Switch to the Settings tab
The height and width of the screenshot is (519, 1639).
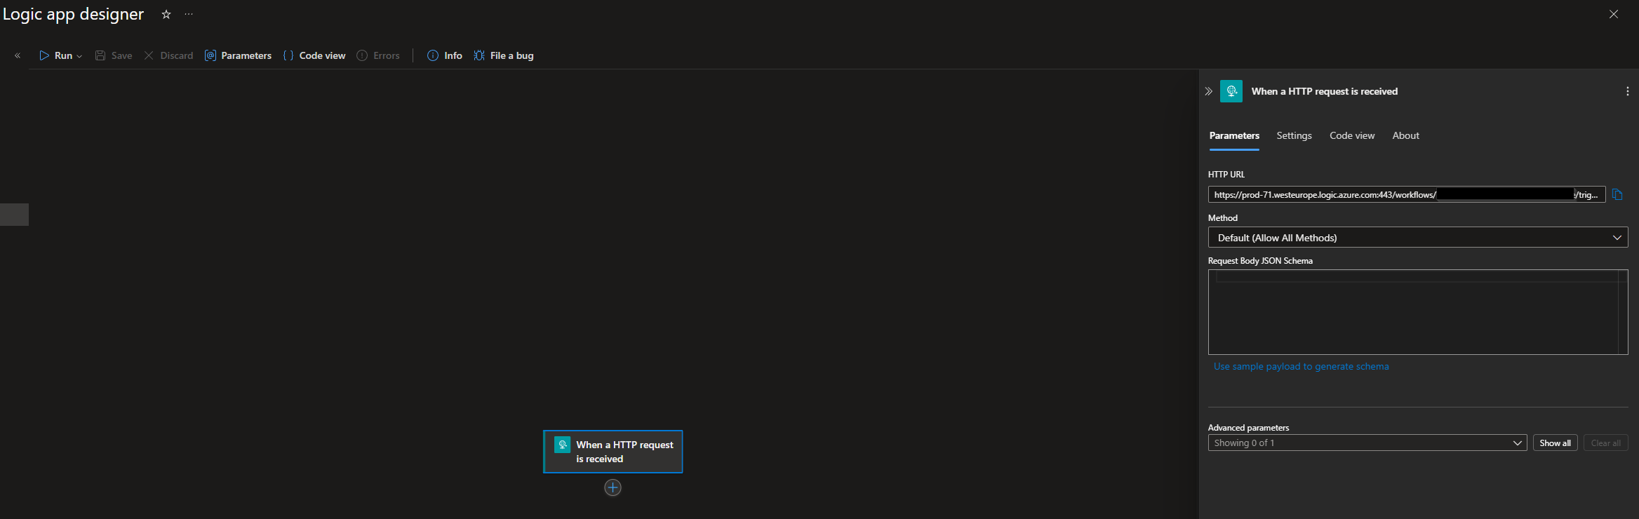coord(1294,136)
